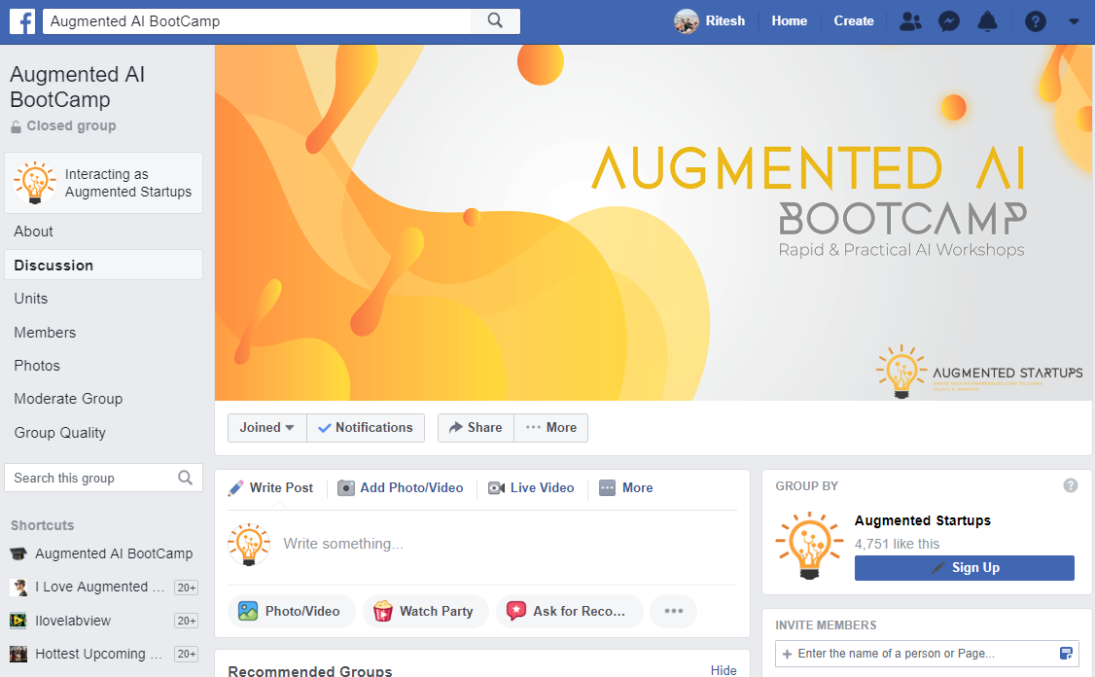The image size is (1095, 677).
Task: Click the 20+ badge next to Hottest Upcoming
Action: (186, 654)
